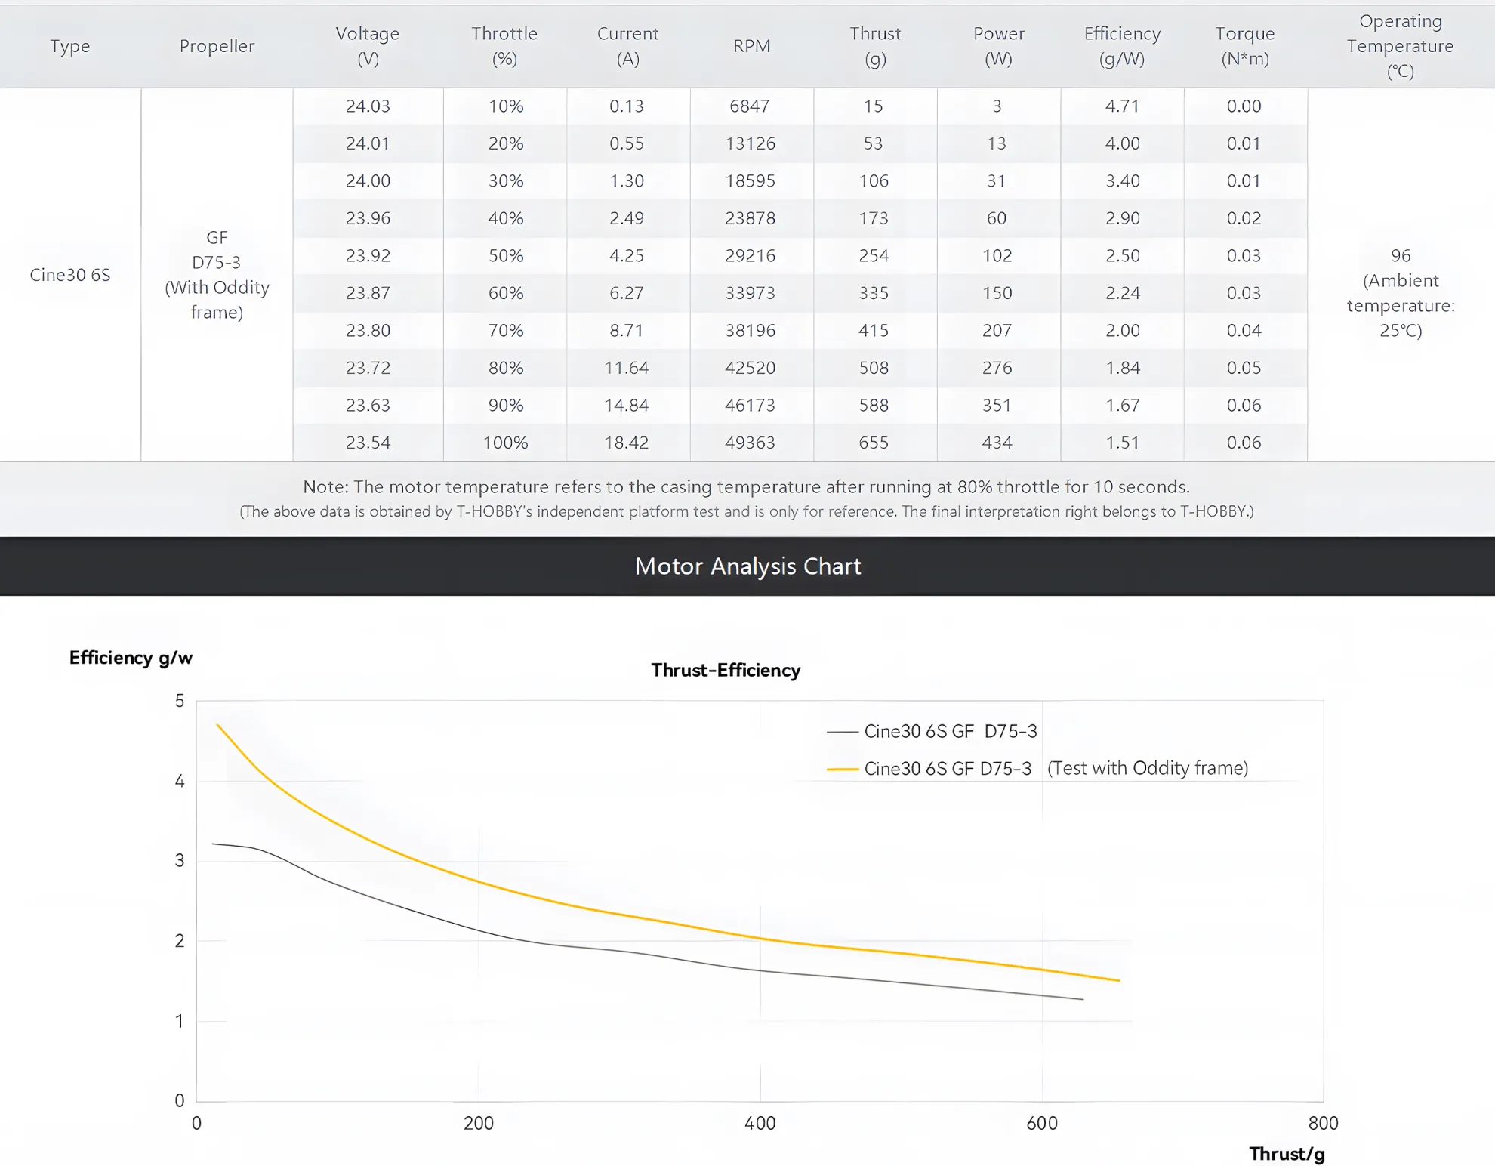Click the 400 tick on thrust axis
Image resolution: width=1495 pixels, height=1166 pixels.
(x=760, y=1123)
